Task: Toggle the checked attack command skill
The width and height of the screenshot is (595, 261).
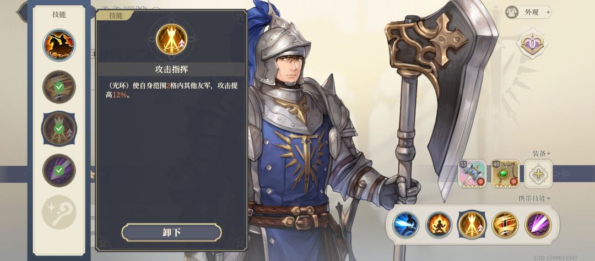Action: pyautogui.click(x=59, y=128)
